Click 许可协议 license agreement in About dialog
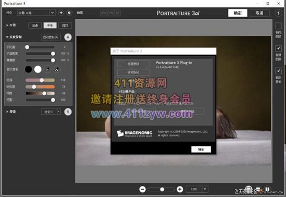 (133, 73)
